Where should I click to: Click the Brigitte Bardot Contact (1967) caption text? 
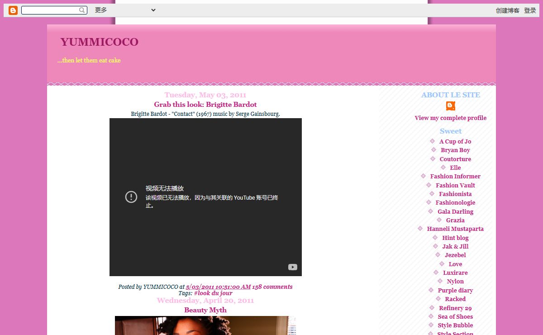[x=205, y=114]
